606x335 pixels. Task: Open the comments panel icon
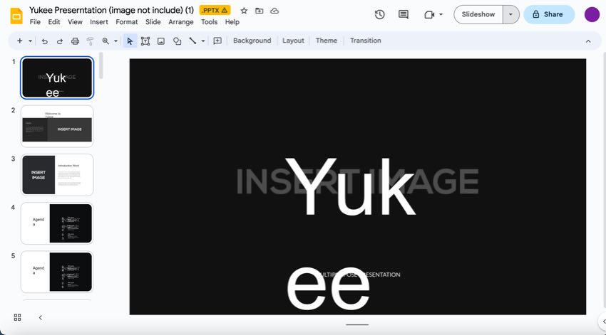coord(403,15)
